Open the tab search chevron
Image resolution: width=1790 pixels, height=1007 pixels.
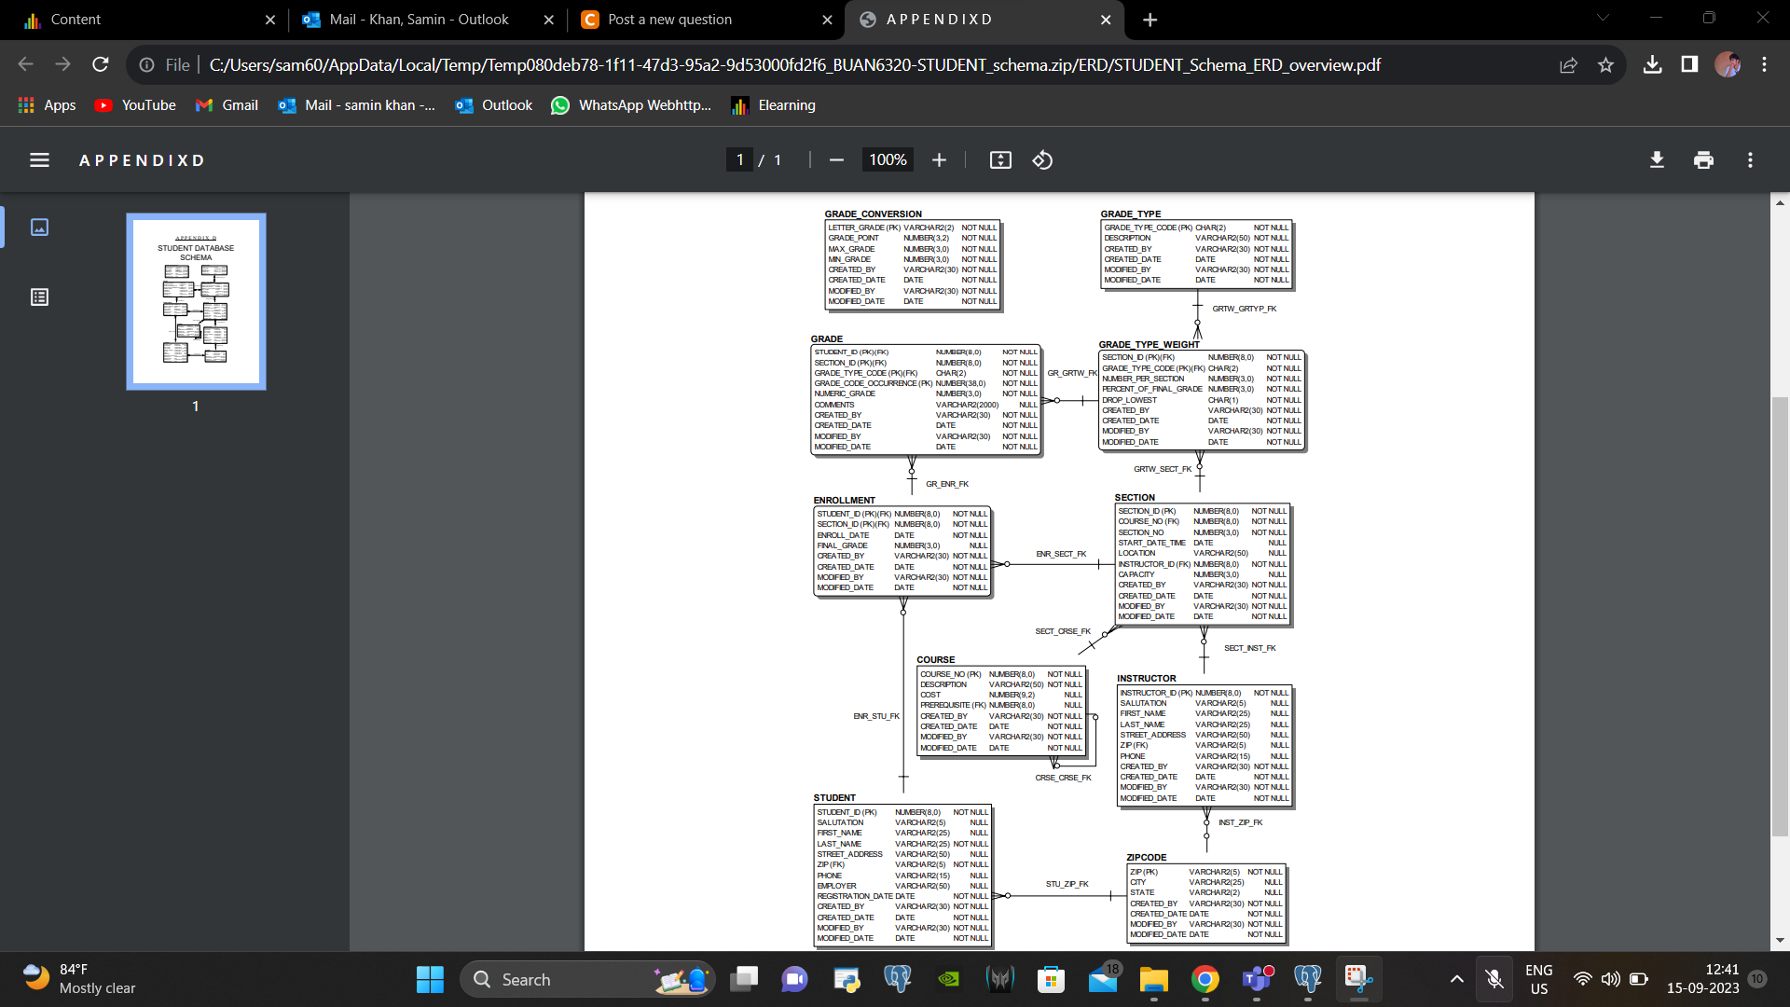coord(1602,19)
